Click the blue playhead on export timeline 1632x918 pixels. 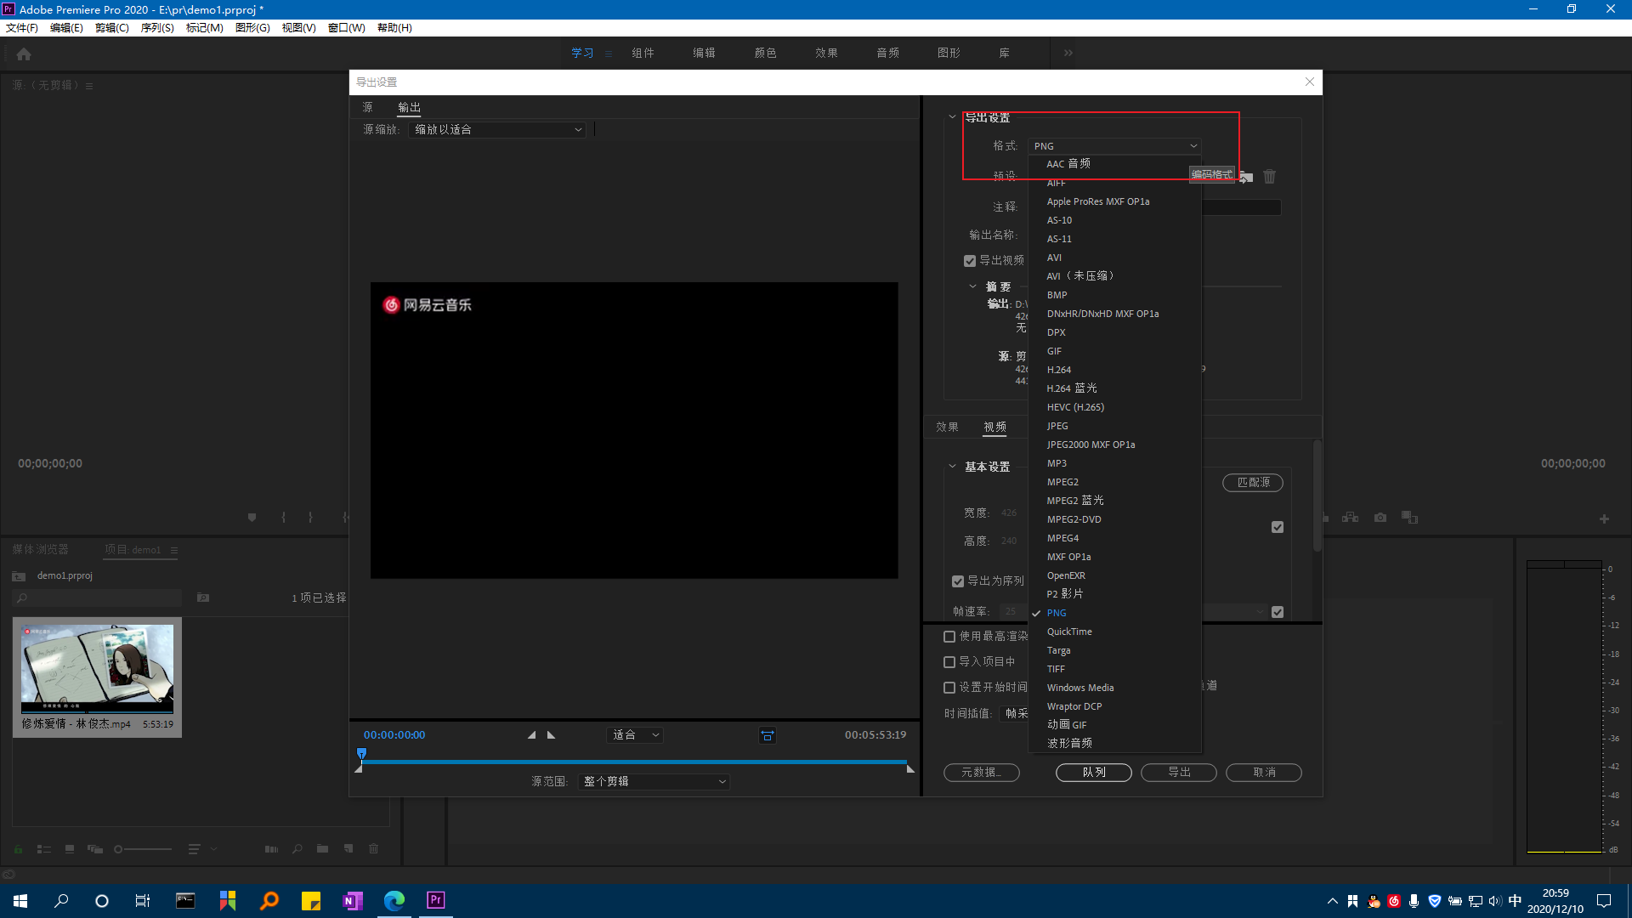pos(362,754)
